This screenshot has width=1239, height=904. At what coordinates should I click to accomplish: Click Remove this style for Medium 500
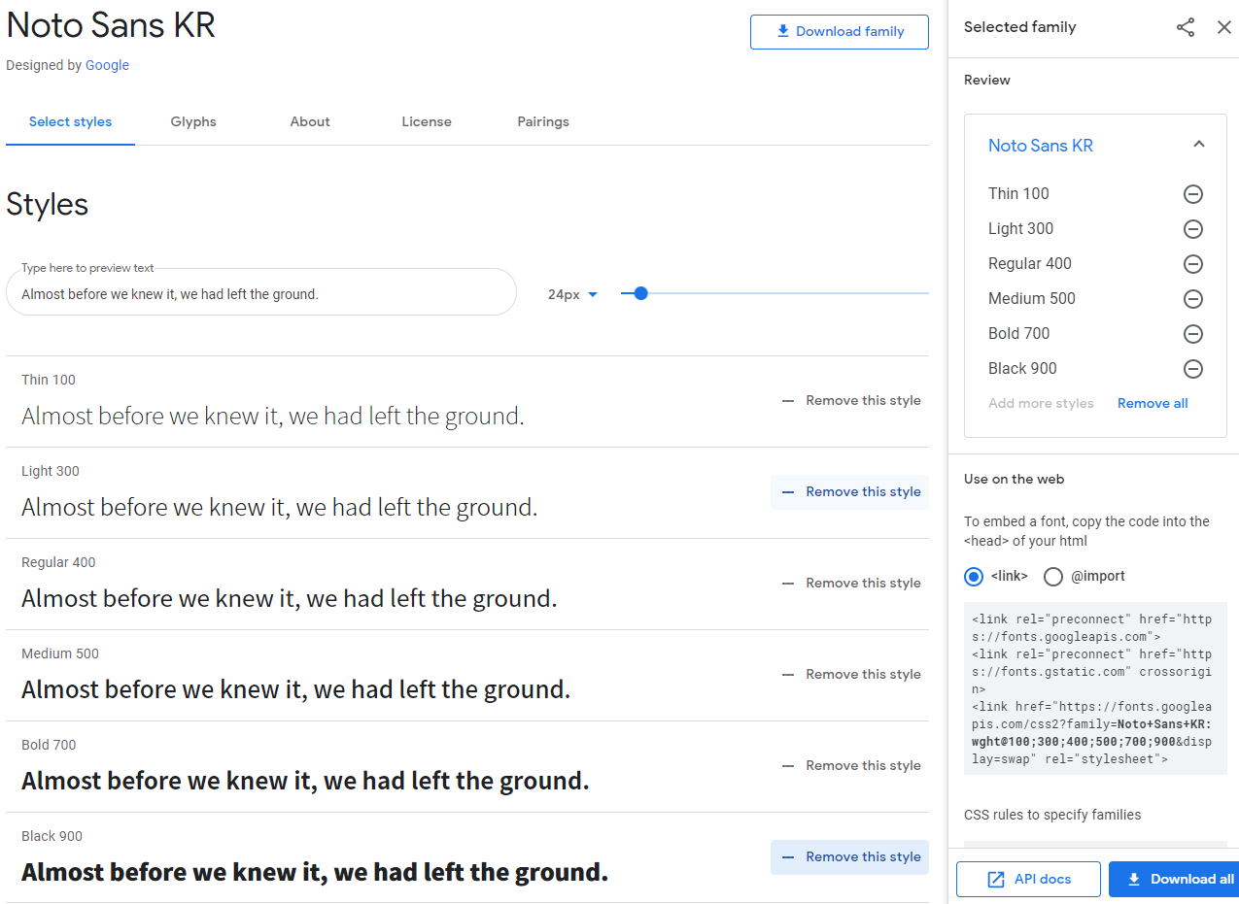(x=851, y=675)
